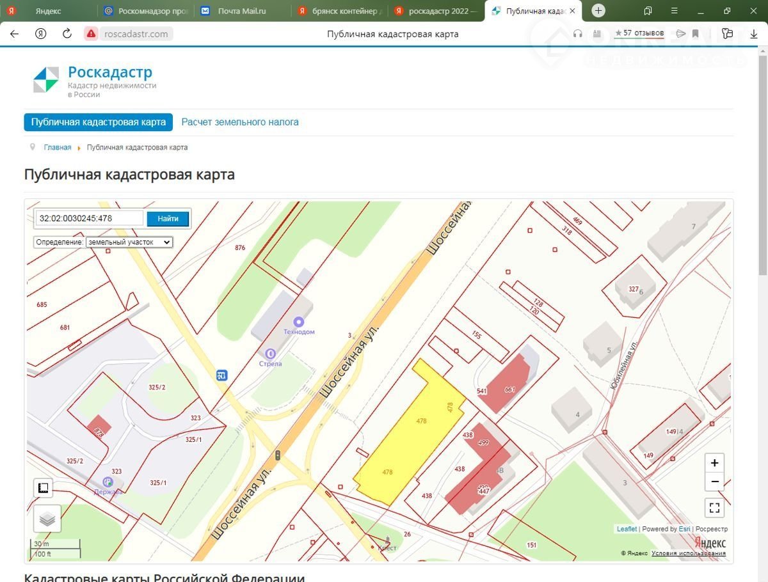Activate the map measurement ruler tool

click(x=43, y=488)
